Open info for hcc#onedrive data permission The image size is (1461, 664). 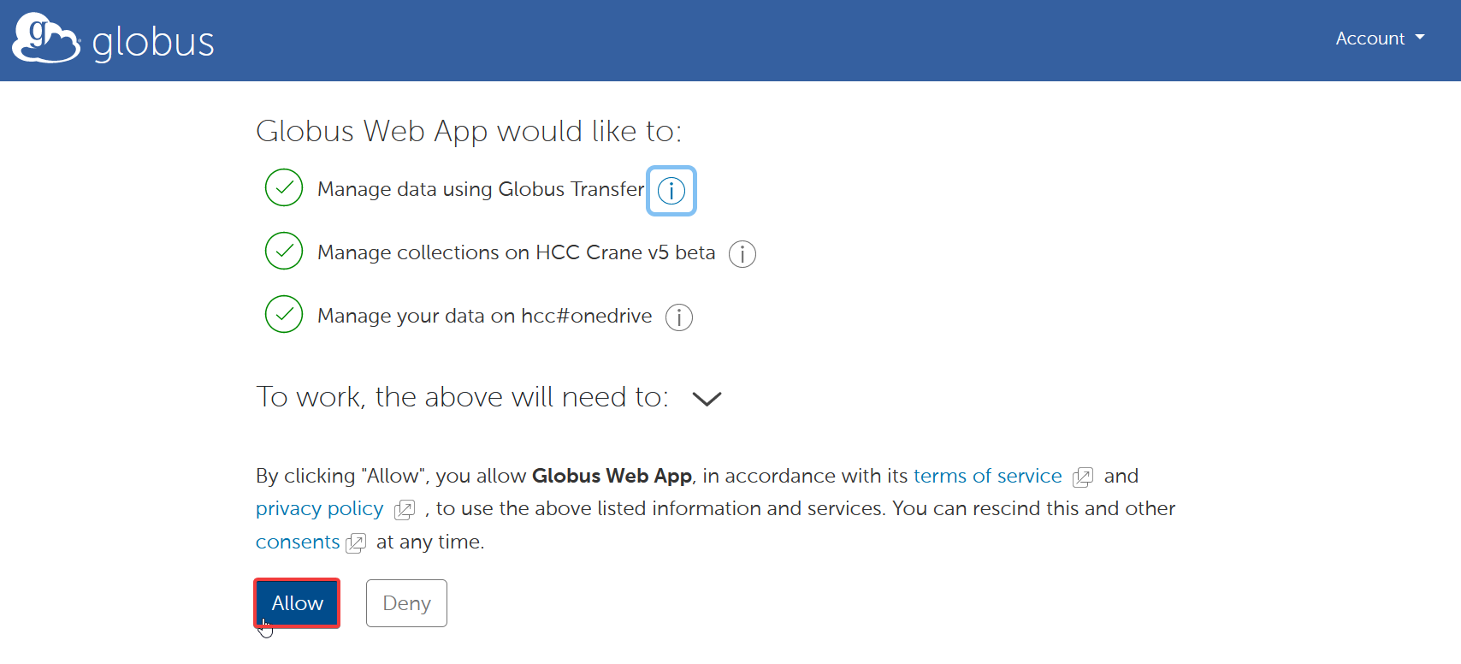[x=679, y=317]
